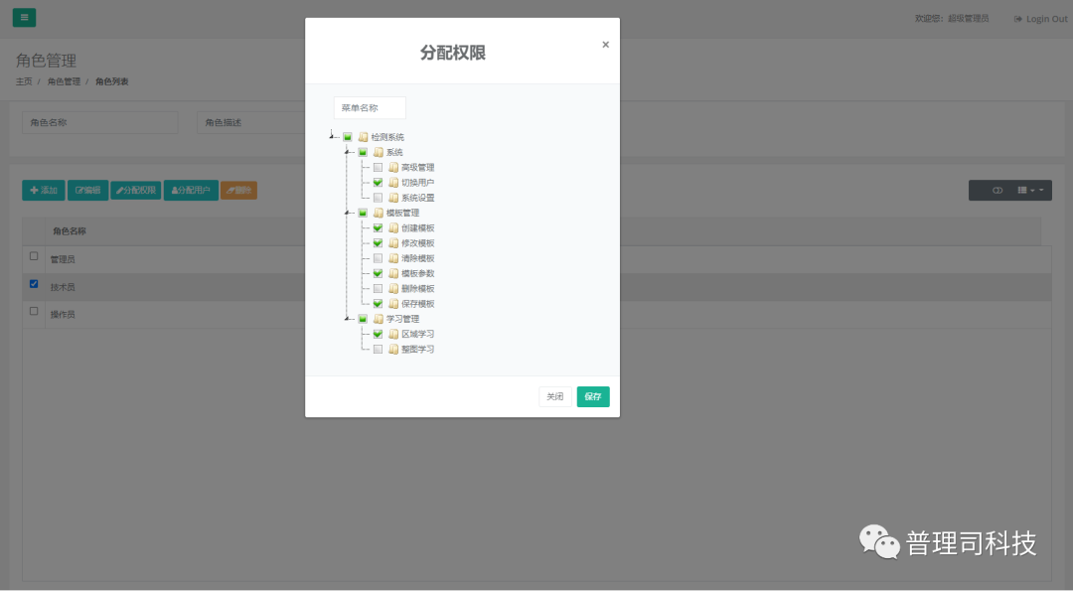
Task: Click the 添加 add icon button
Action: [x=43, y=190]
